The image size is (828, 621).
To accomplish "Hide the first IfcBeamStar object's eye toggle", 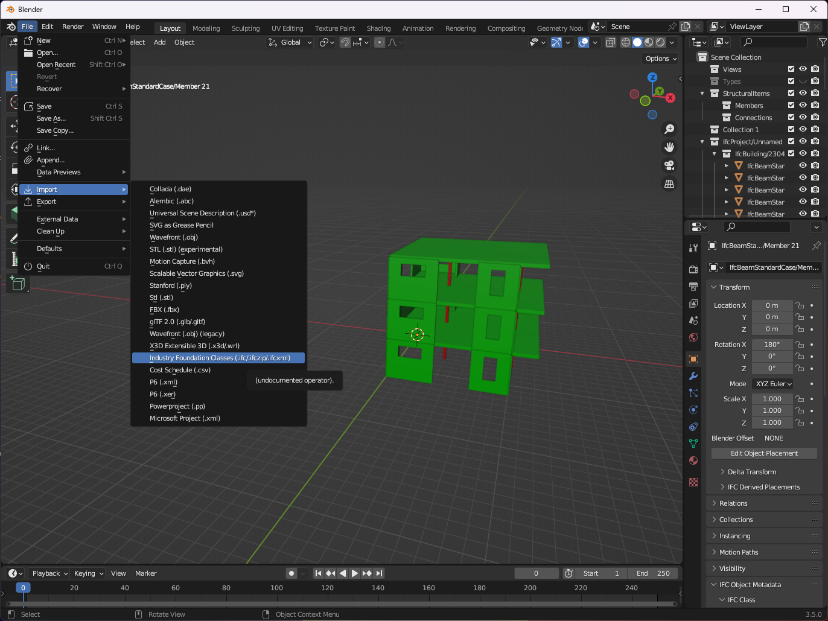I will point(803,165).
